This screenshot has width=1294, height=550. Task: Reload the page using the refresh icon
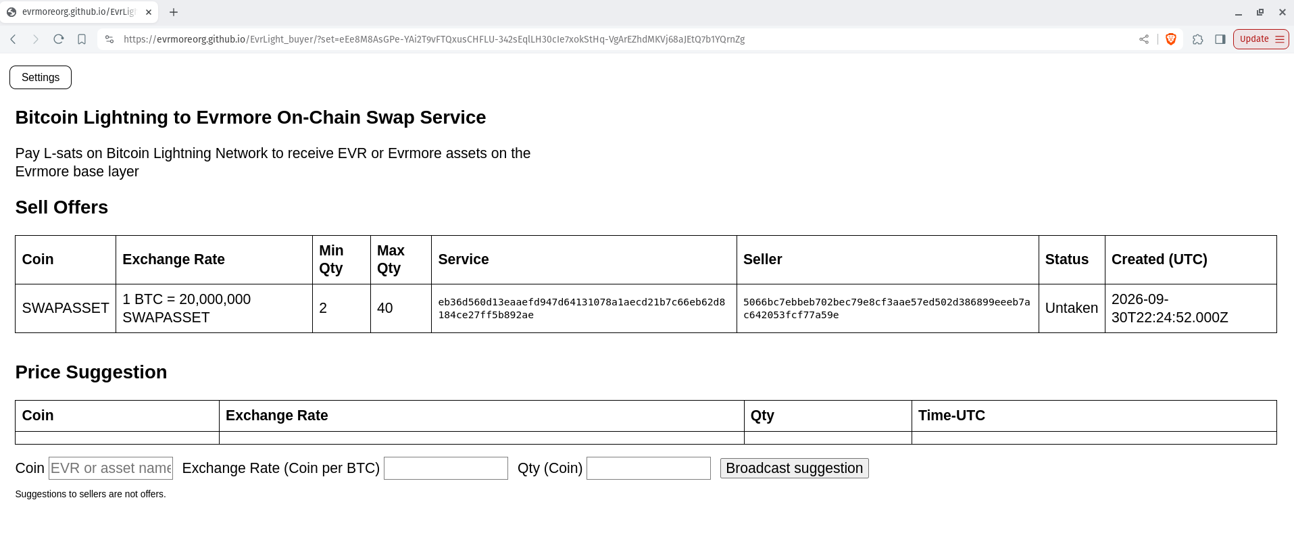pyautogui.click(x=59, y=39)
